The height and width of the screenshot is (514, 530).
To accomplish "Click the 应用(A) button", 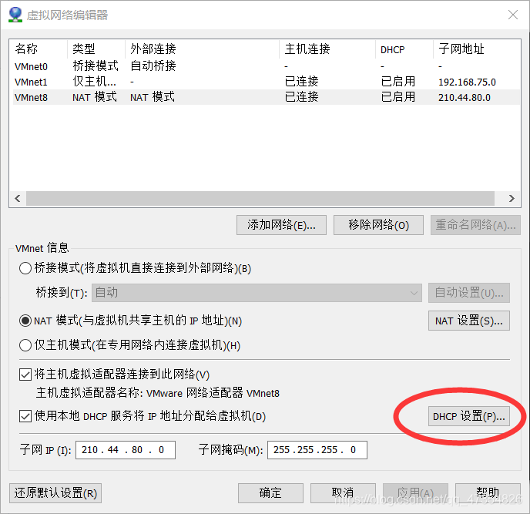I will pos(415,493).
